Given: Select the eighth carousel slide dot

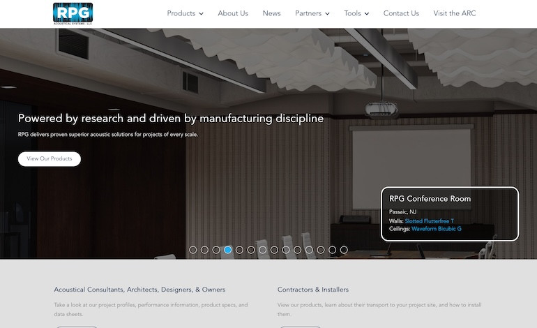Looking at the screenshot, I should coord(274,250).
